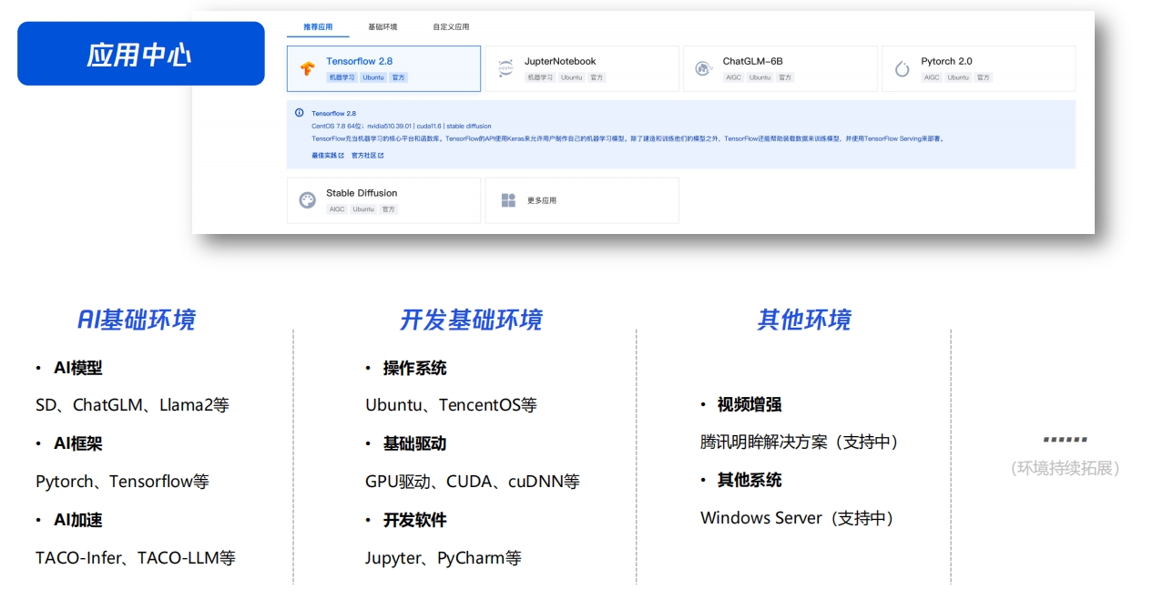Click the AIGC tag on Stable Diffusion card

(x=338, y=209)
